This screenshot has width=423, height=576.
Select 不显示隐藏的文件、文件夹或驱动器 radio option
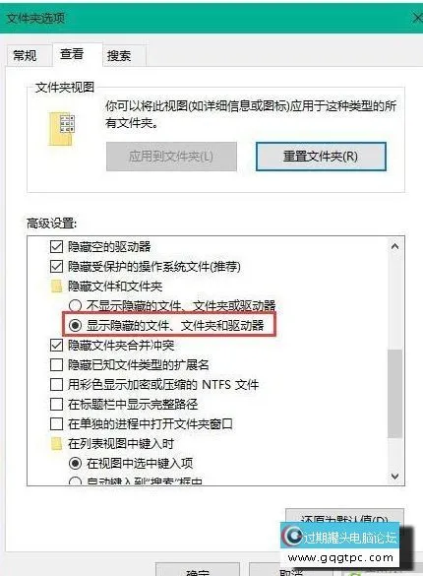click(75, 305)
